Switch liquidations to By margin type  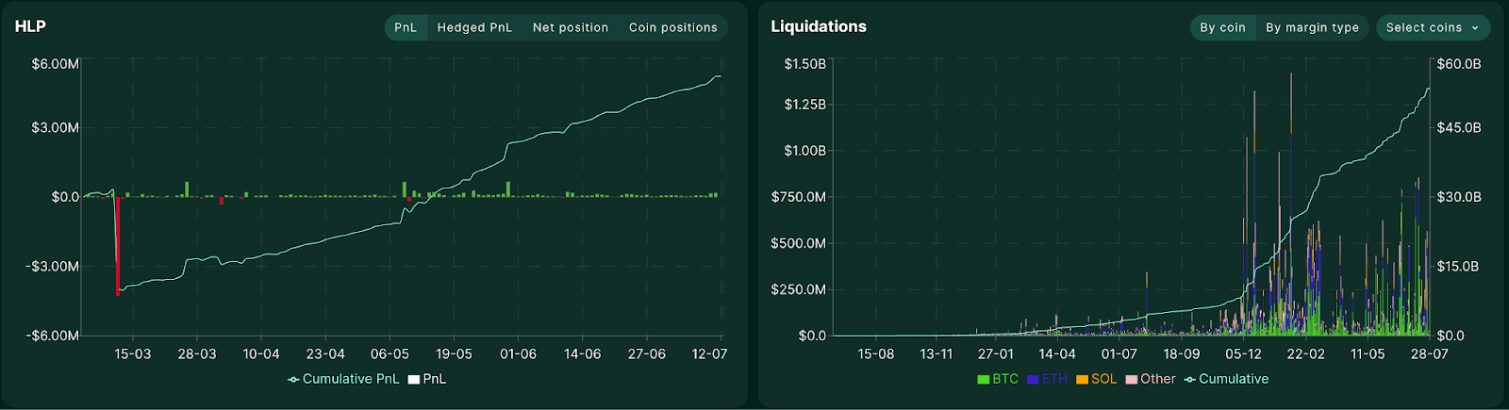pos(1313,27)
